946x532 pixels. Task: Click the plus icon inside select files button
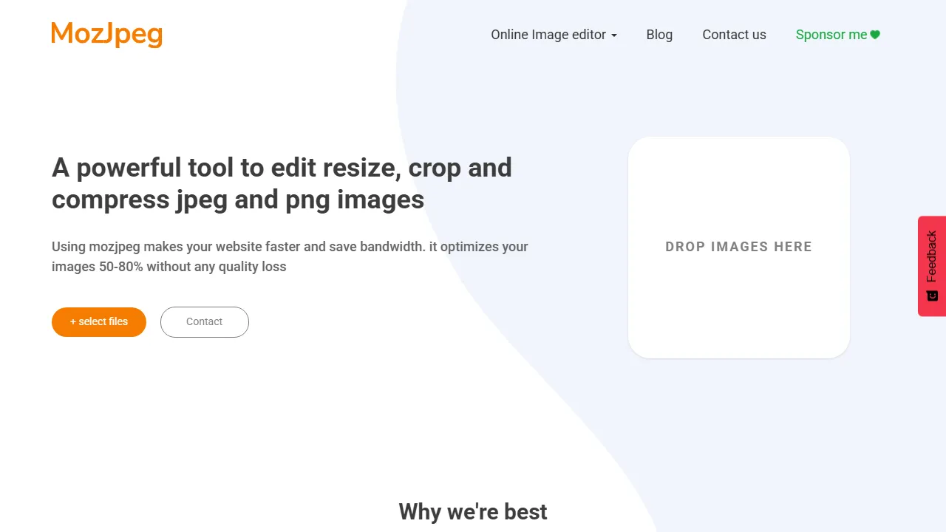[73, 321]
